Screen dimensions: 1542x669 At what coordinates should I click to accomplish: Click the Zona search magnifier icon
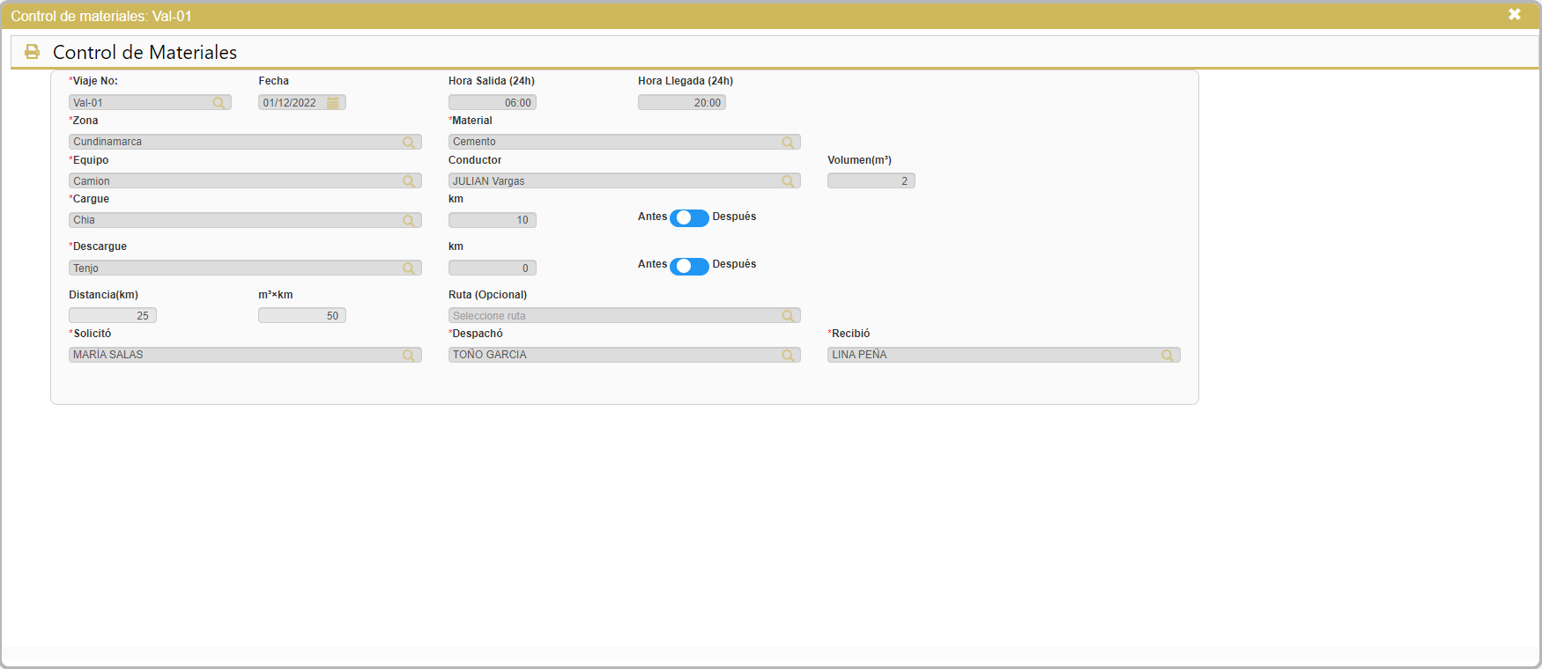409,142
